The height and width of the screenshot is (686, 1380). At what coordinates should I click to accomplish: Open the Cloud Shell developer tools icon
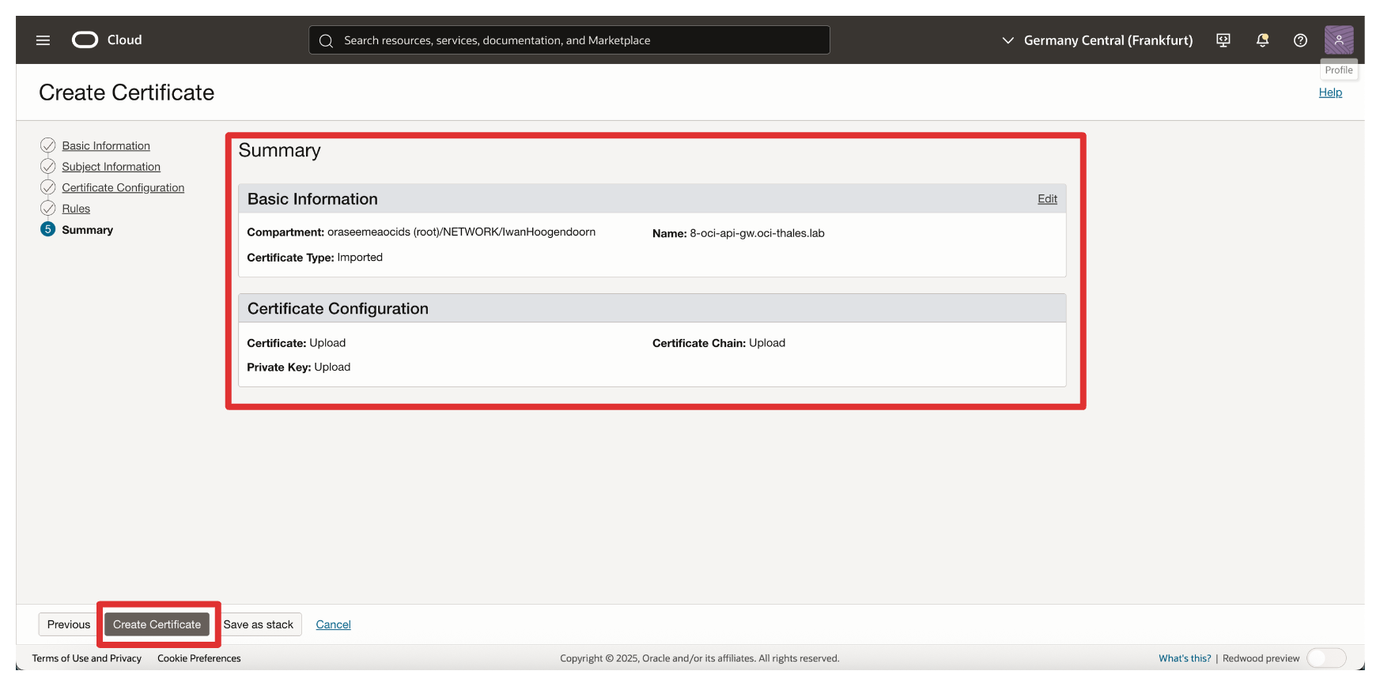tap(1223, 40)
